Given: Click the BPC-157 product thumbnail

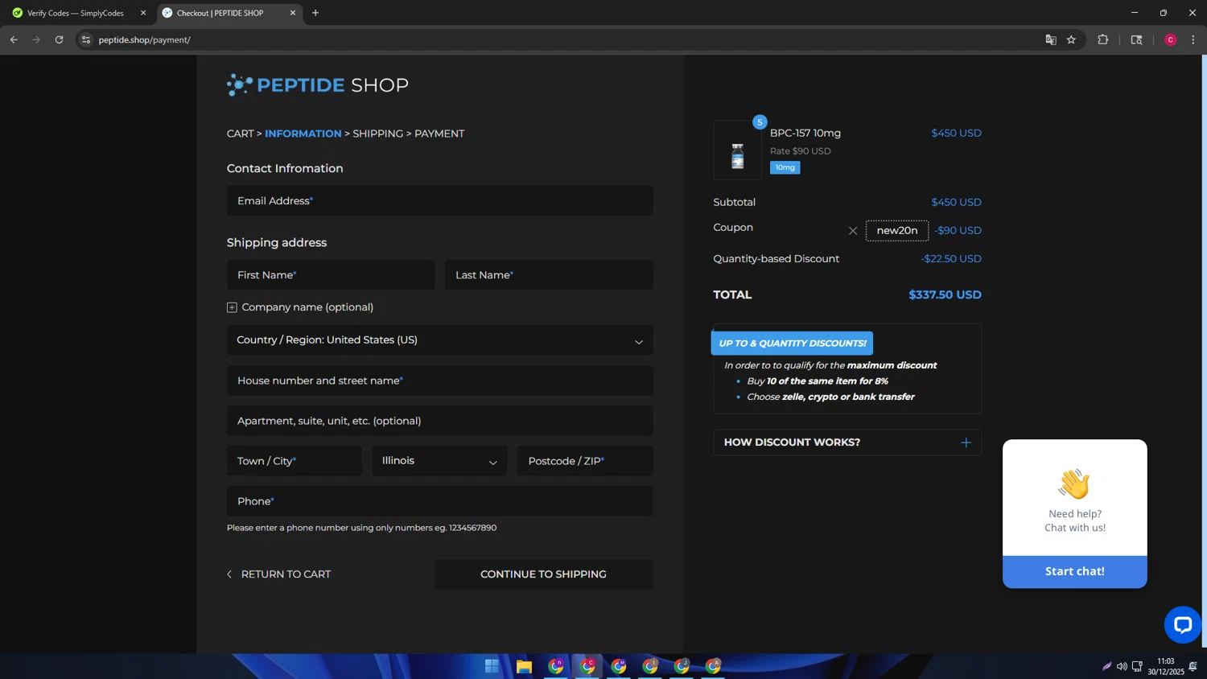Looking at the screenshot, I should pos(737,151).
